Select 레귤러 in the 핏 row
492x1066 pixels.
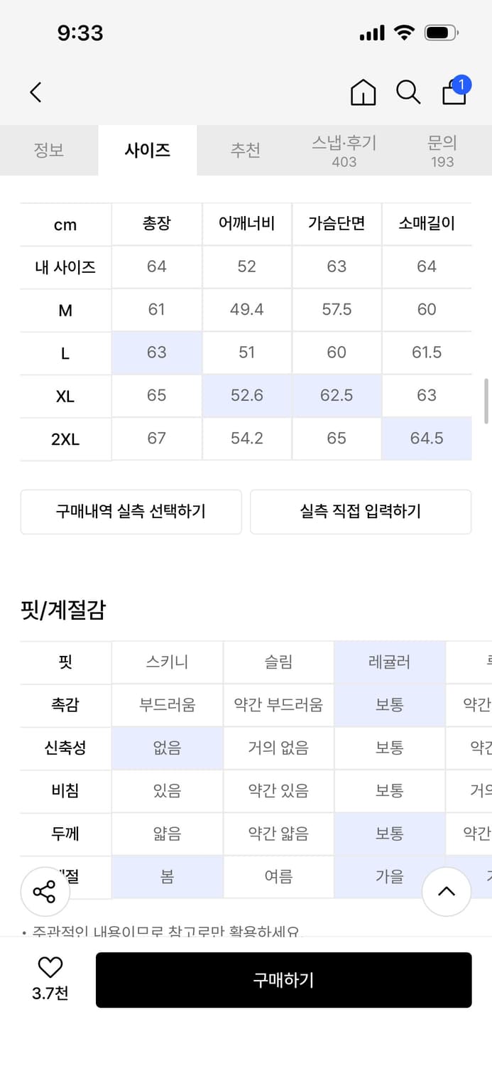[x=389, y=662]
